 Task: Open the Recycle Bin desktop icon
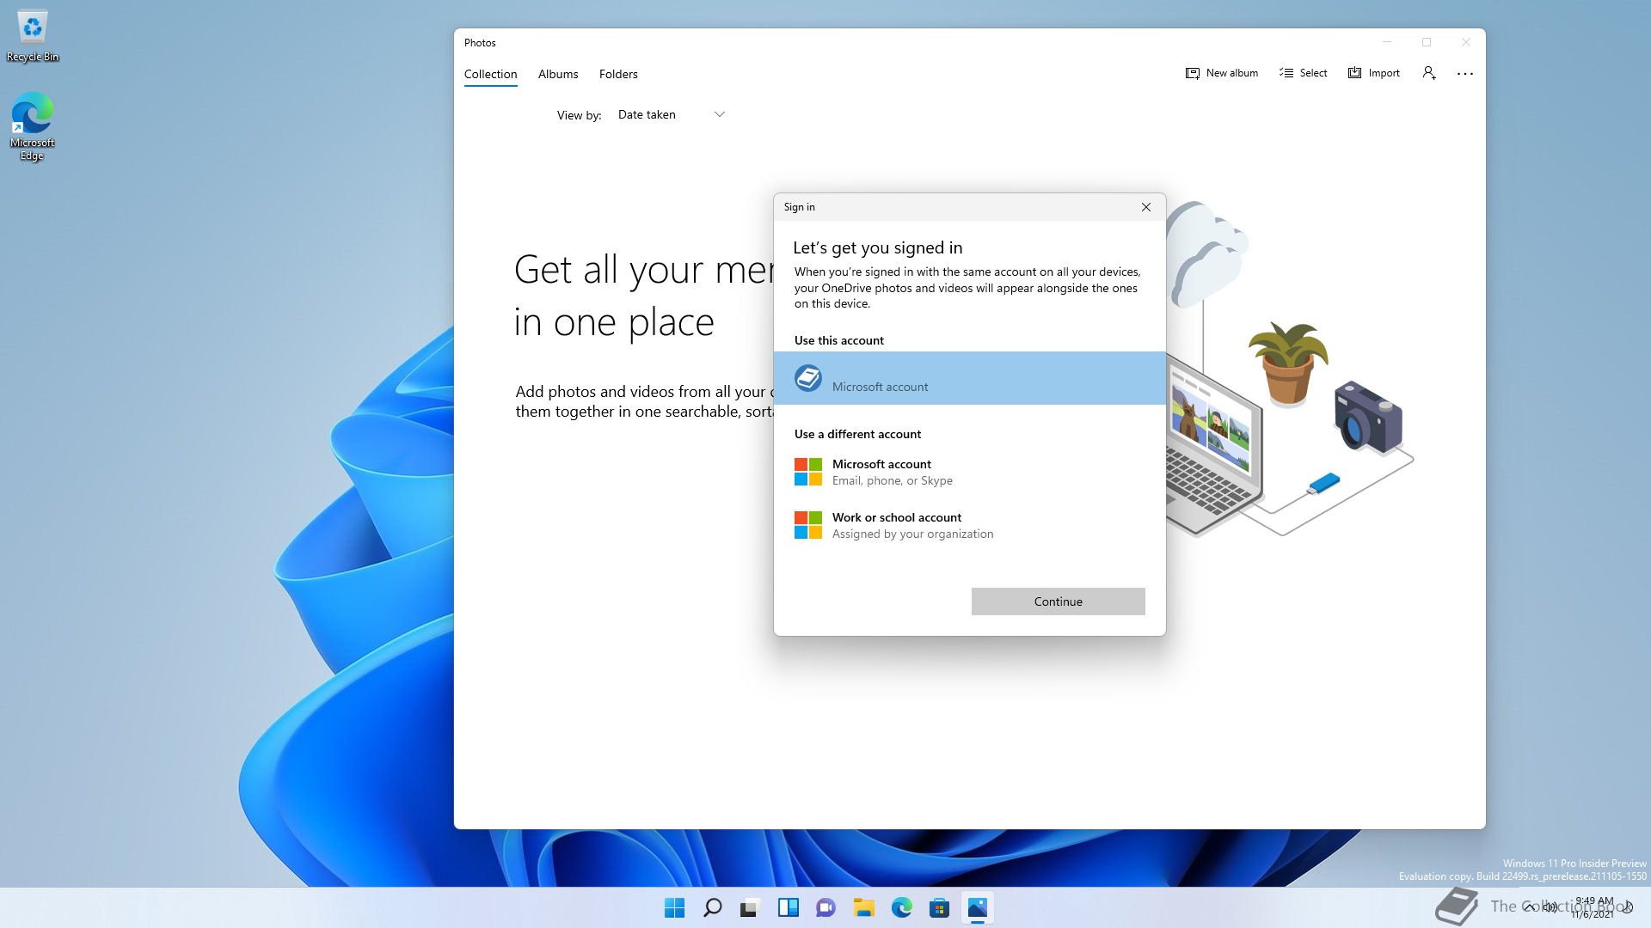(33, 36)
